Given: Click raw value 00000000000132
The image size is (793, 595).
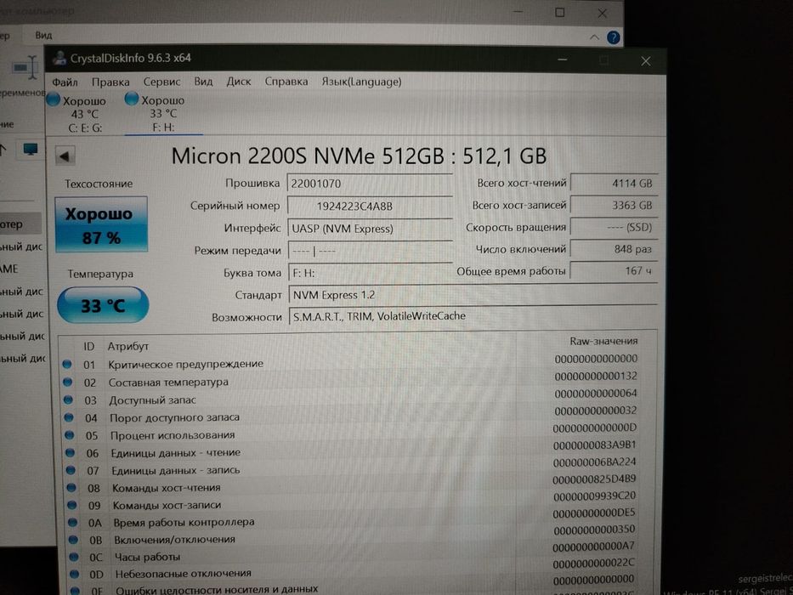Looking at the screenshot, I should point(595,377).
